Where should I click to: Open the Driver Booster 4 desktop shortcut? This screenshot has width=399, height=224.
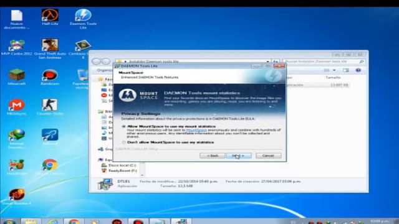point(17,197)
